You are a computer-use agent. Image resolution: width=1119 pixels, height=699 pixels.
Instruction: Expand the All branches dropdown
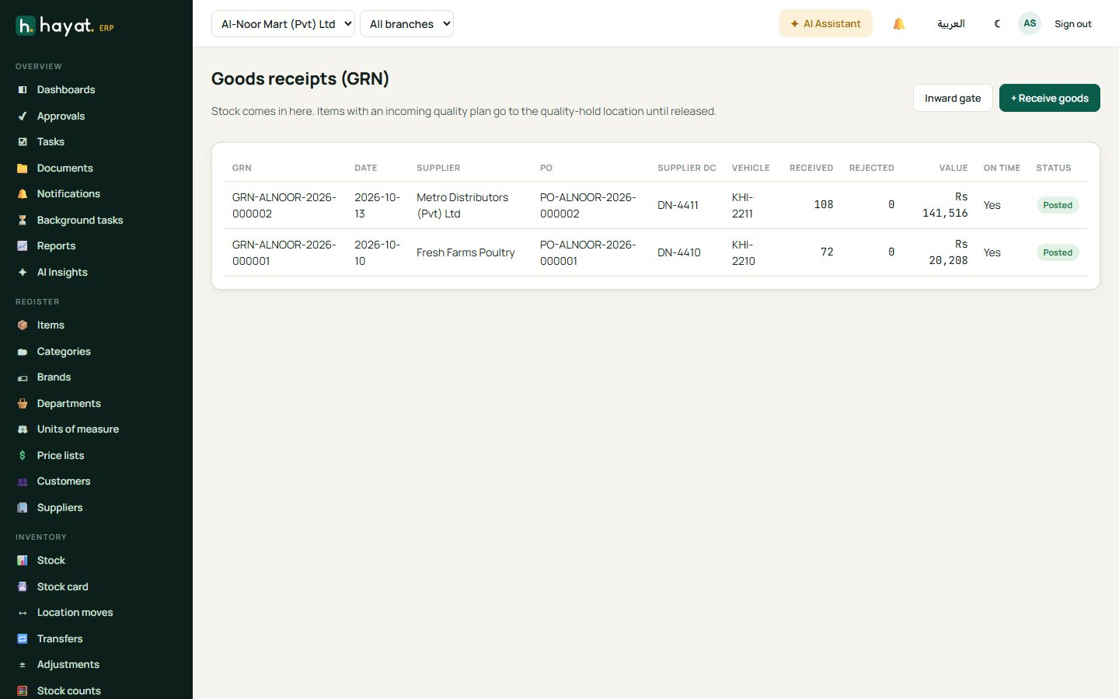tap(406, 24)
